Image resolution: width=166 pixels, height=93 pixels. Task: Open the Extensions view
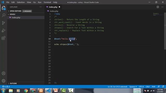tap(3, 38)
